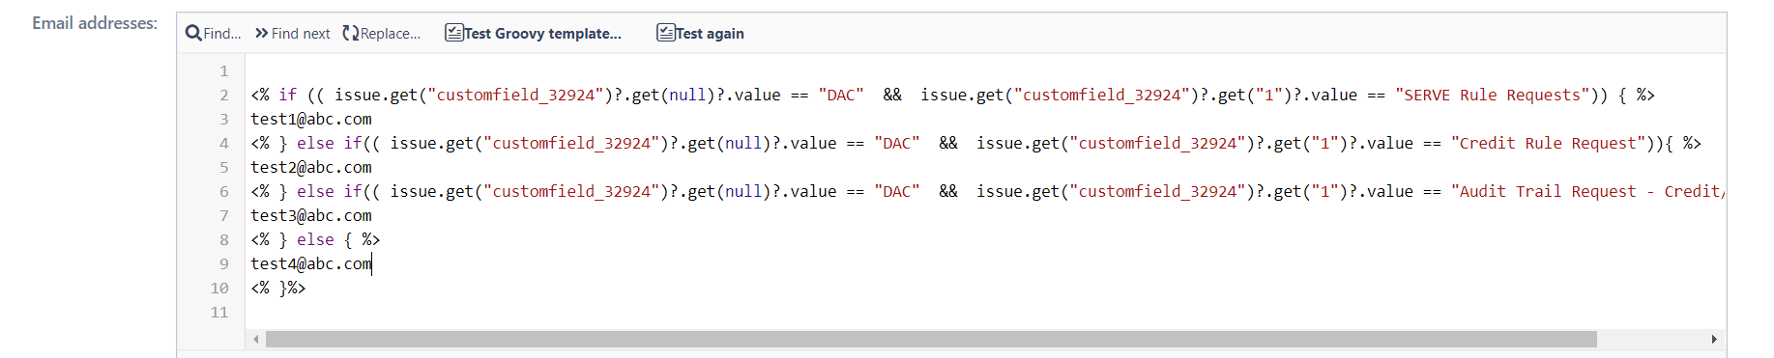Click the Find next double-chevron icon
The height and width of the screenshot is (358, 1774).
261,34
